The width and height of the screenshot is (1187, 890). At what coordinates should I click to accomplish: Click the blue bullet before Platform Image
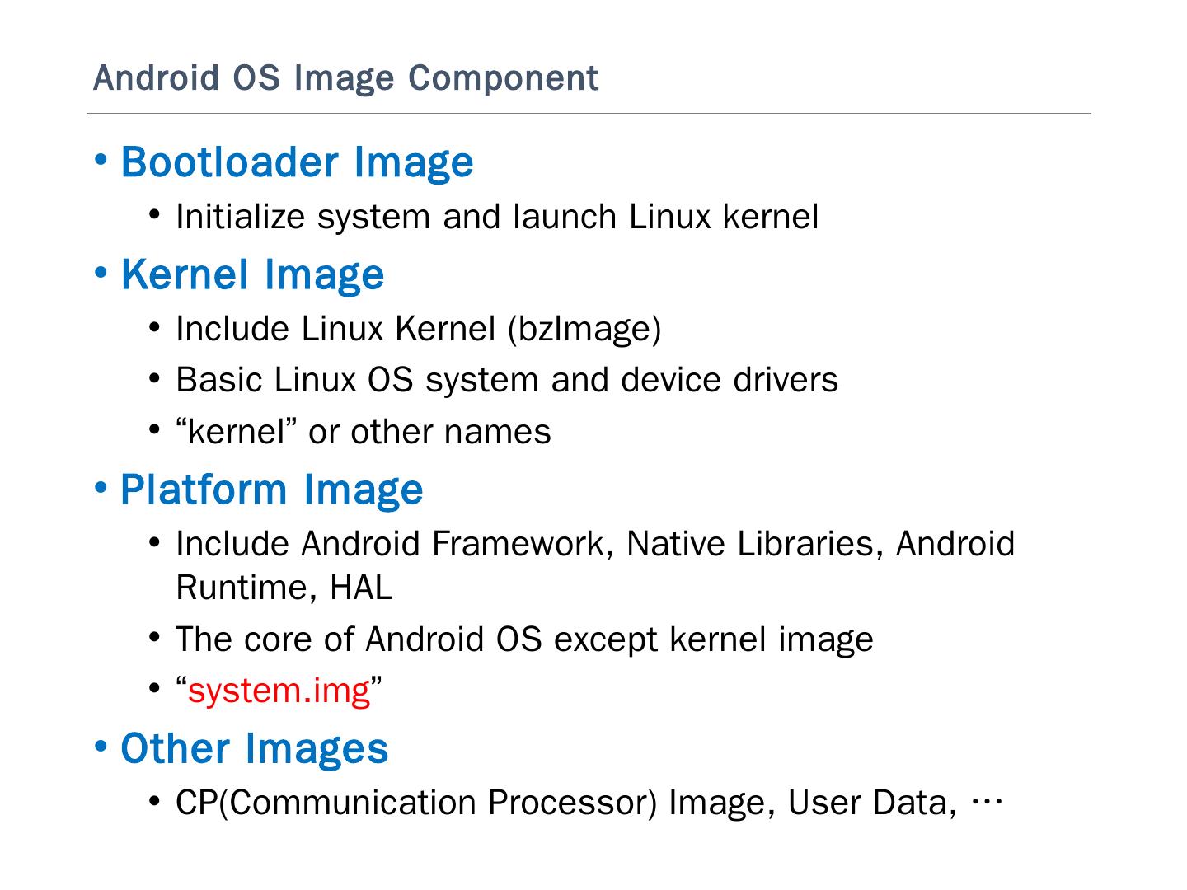101,487
